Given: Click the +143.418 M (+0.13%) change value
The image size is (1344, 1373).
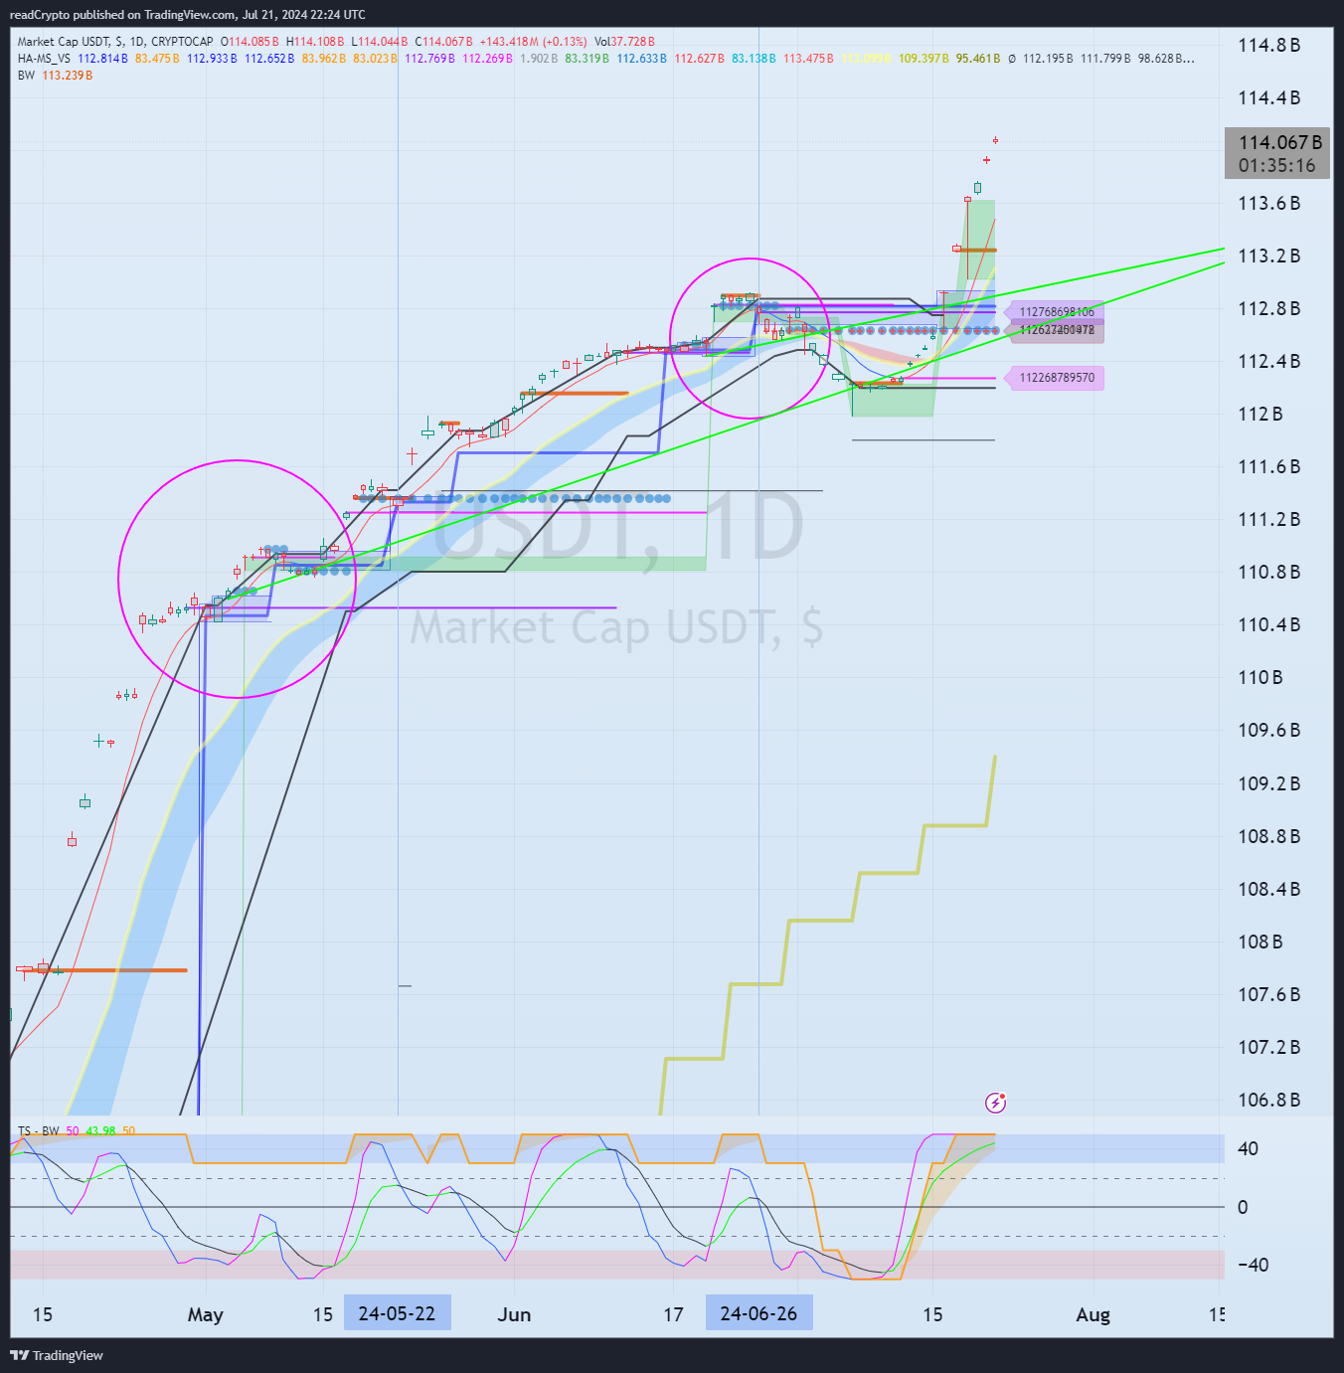Looking at the screenshot, I should (x=534, y=42).
